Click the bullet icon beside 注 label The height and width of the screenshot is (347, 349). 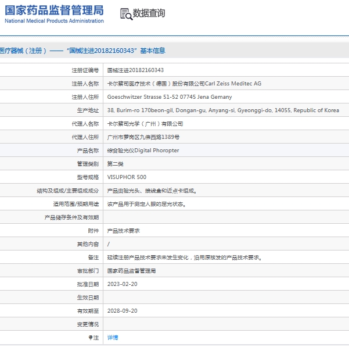click(x=91, y=338)
